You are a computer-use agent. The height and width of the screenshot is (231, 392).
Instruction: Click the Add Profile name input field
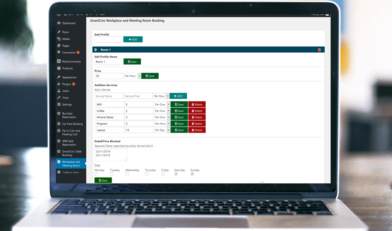108,40
